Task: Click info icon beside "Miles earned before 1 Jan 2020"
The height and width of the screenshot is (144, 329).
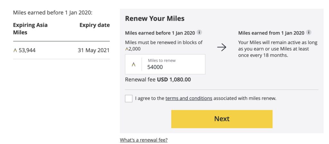Action: pos(199,33)
